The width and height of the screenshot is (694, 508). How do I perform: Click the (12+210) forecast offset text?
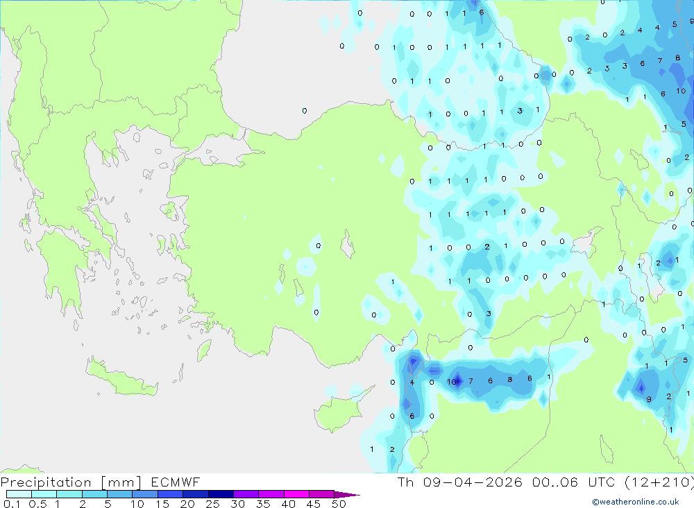click(x=659, y=482)
